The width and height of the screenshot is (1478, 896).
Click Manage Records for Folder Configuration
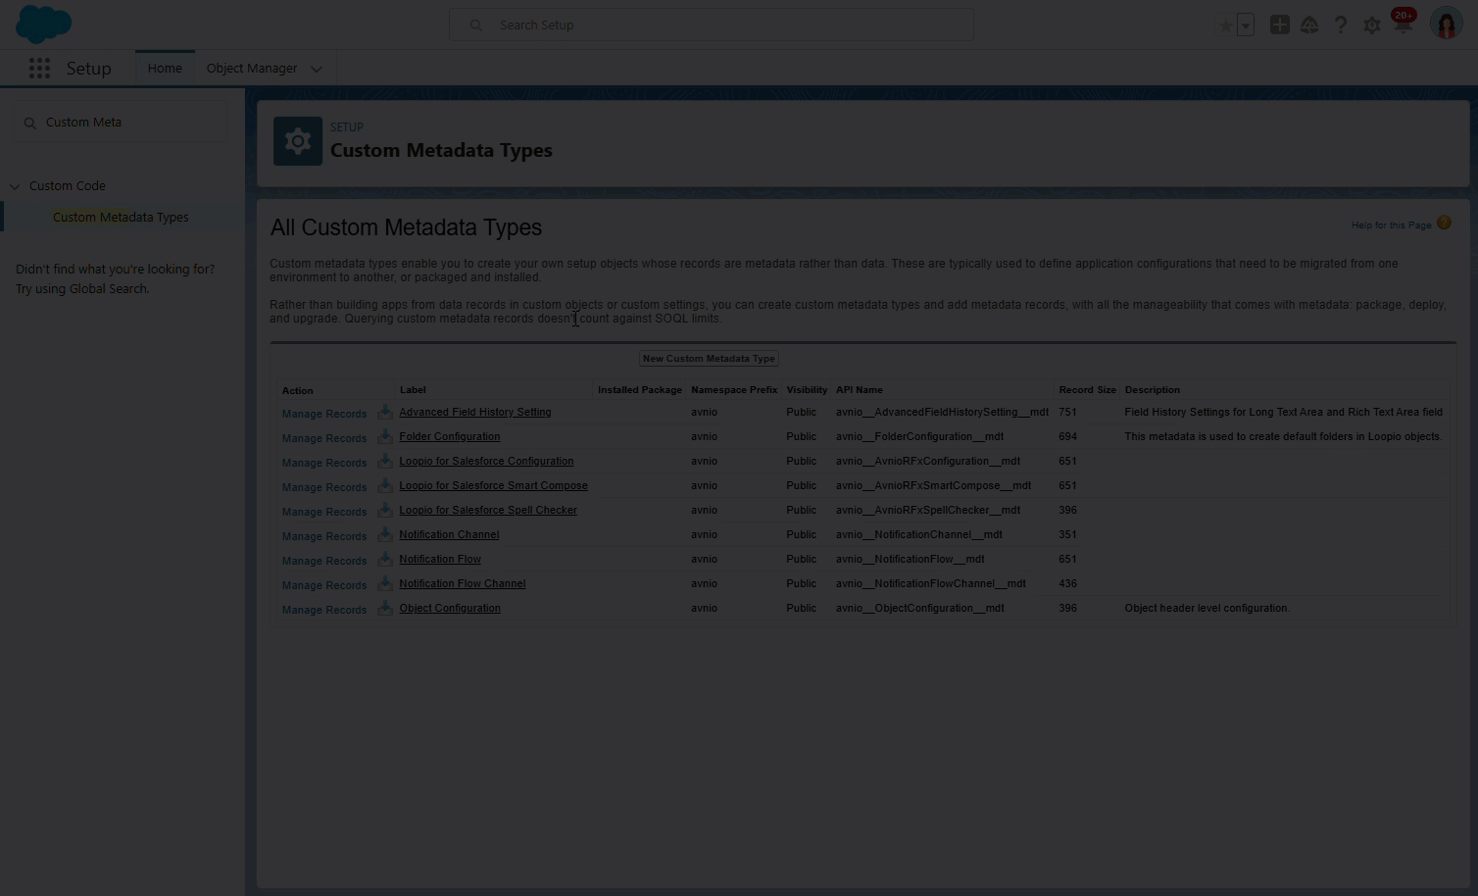point(324,438)
